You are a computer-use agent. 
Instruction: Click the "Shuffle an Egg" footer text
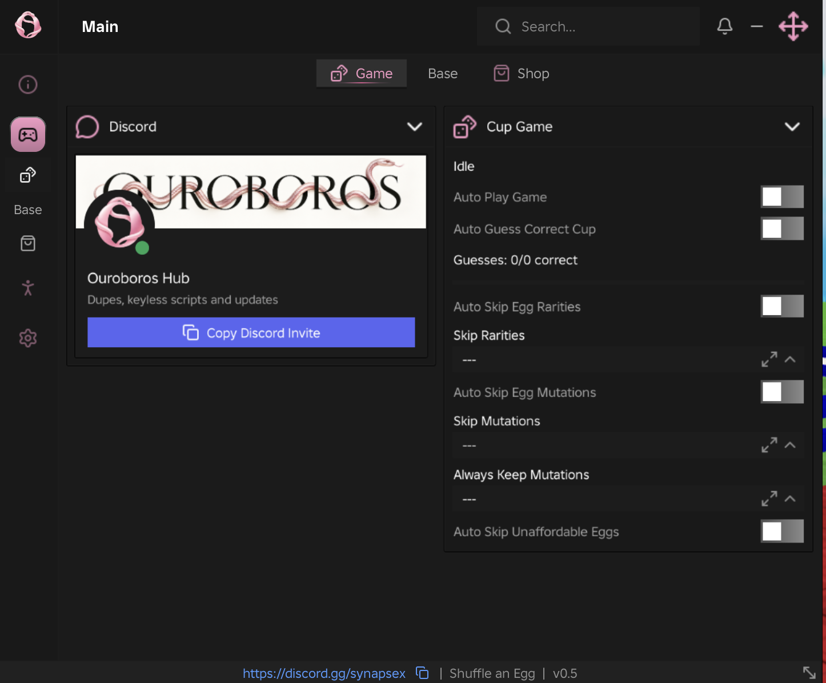[492, 673]
